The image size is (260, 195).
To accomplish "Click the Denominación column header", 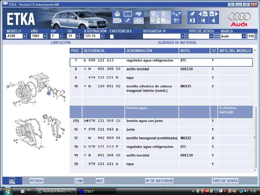I will (152, 51).
